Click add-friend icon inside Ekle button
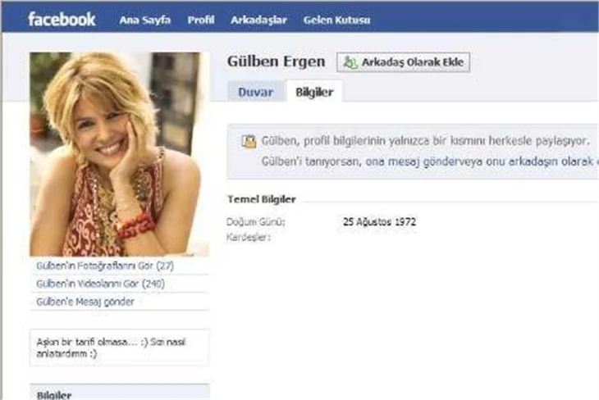This screenshot has height=400, width=599. [350, 62]
